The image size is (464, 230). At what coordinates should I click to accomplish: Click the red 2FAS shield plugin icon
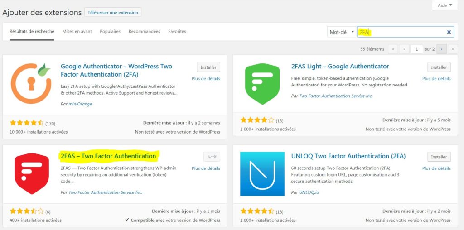pyautogui.click(x=32, y=173)
